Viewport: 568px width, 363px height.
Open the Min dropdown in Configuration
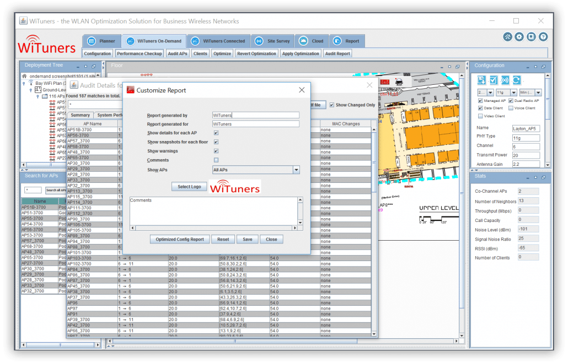point(538,93)
